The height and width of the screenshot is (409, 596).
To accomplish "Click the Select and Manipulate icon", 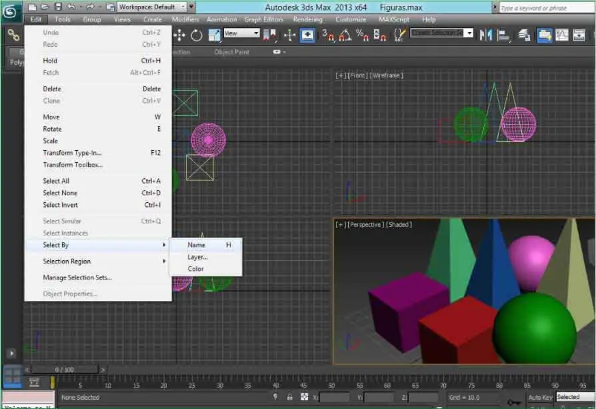I will (289, 35).
